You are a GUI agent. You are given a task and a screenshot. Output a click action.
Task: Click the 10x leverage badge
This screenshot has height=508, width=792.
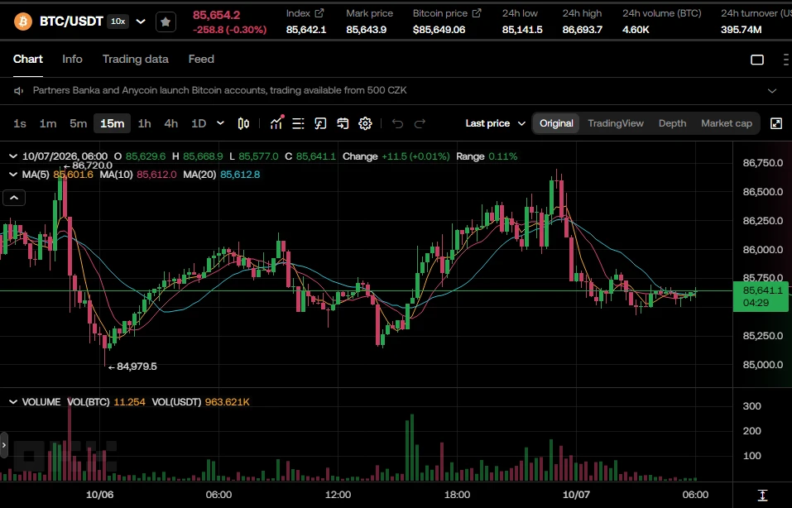(x=118, y=22)
